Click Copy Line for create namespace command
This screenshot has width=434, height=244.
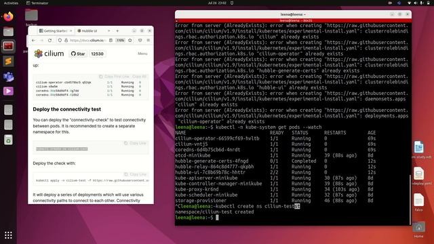tap(135, 143)
